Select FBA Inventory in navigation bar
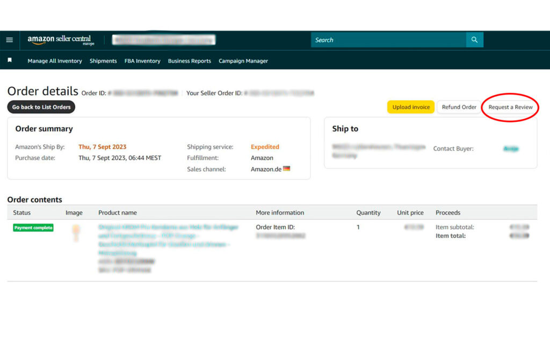This screenshot has height=344, width=550. (142, 61)
